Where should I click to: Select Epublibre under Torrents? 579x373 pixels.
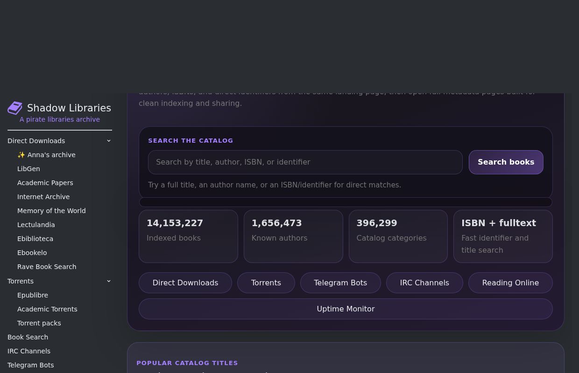[x=33, y=295]
